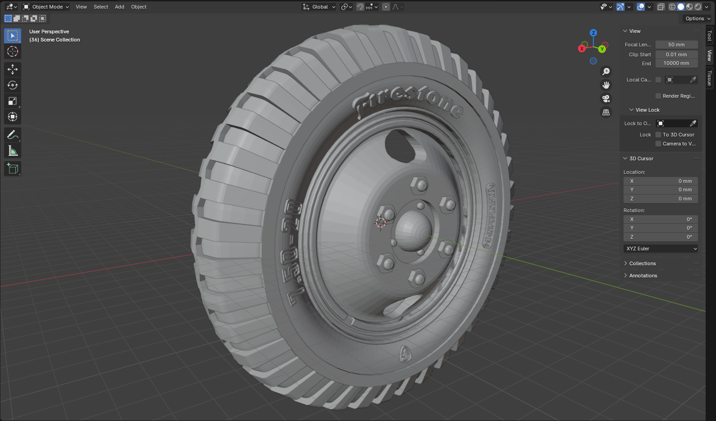Image resolution: width=716 pixels, height=421 pixels.
Task: Click the Focal Length value field
Action: pyautogui.click(x=676, y=45)
